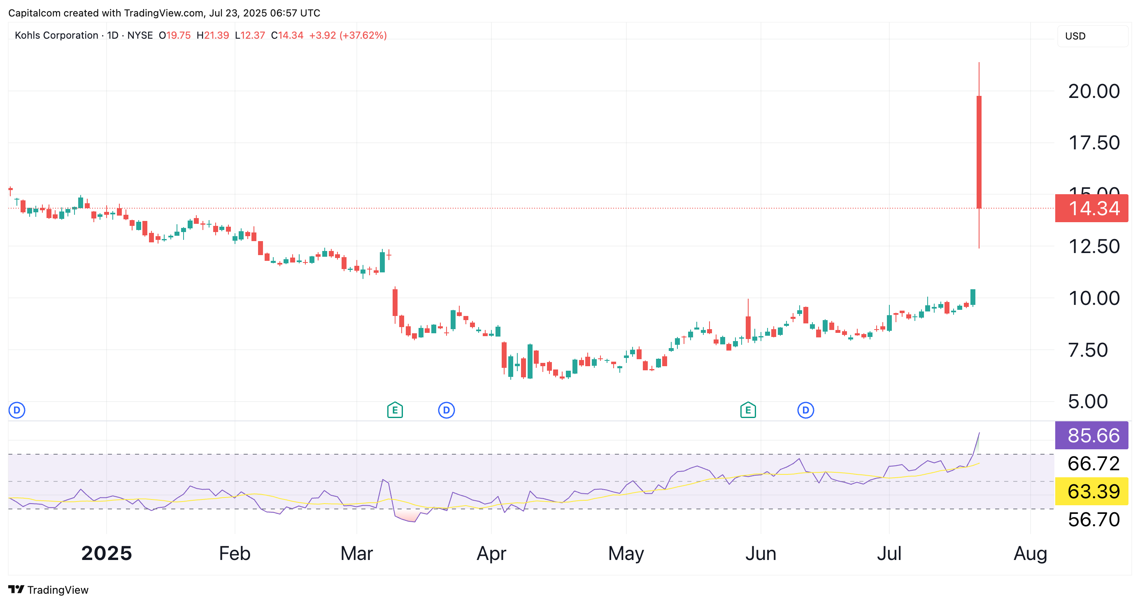
Task: Click the 7.50 price axis label
Action: pyautogui.click(x=1087, y=350)
